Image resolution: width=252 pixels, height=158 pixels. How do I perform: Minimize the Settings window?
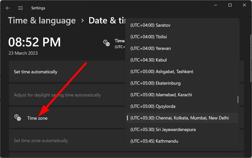tap(215, 5)
